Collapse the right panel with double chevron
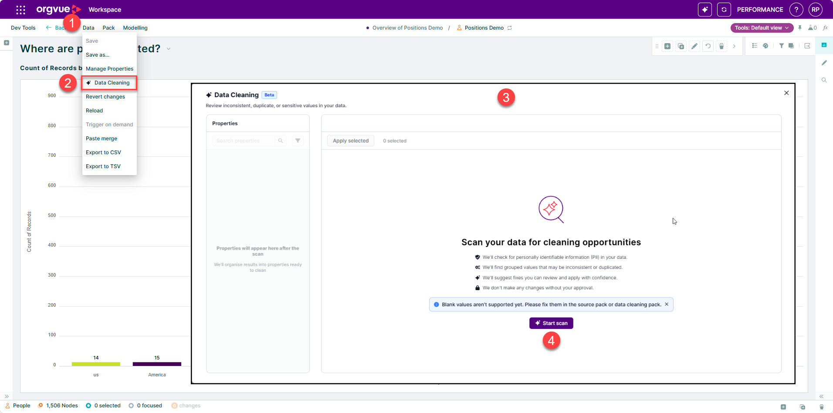The image size is (833, 413). tap(821, 396)
